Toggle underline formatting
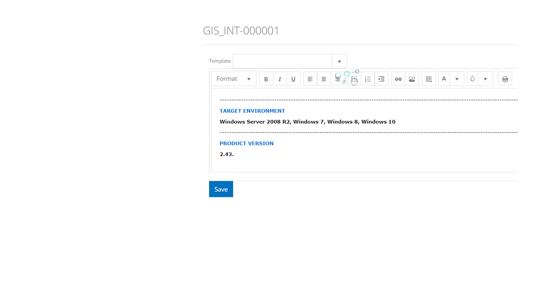 point(293,79)
